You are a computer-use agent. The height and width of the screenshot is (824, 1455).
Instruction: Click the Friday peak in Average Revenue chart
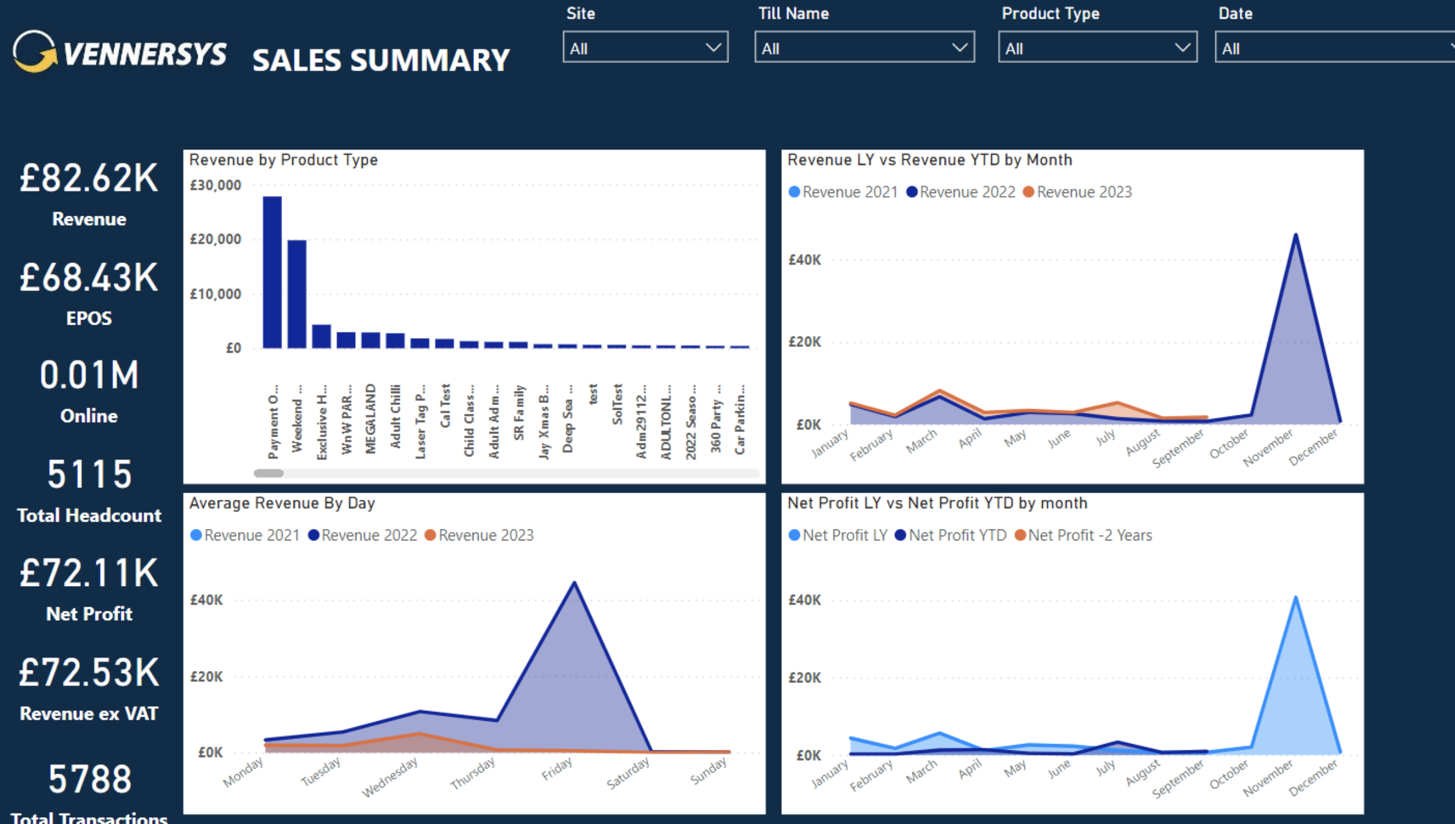coord(574,583)
